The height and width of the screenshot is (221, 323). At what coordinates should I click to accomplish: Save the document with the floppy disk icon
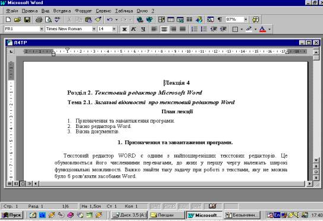(27, 20)
